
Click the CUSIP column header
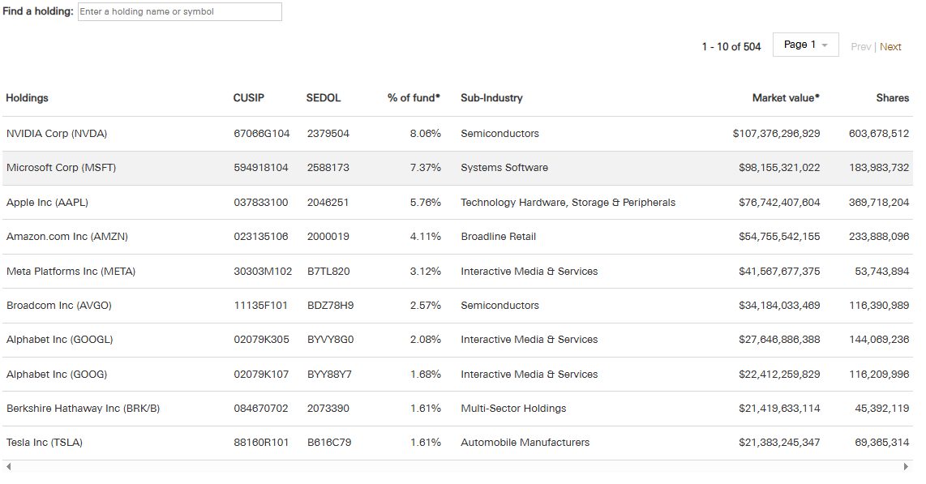pyautogui.click(x=249, y=98)
